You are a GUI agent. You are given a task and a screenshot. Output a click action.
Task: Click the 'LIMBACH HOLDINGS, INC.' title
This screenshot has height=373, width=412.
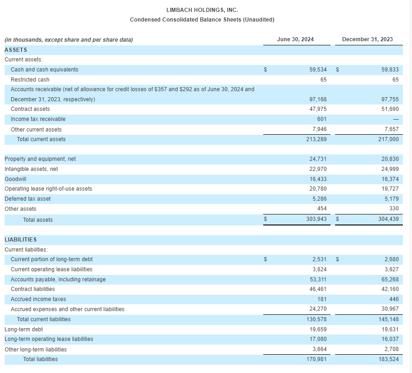coord(202,10)
